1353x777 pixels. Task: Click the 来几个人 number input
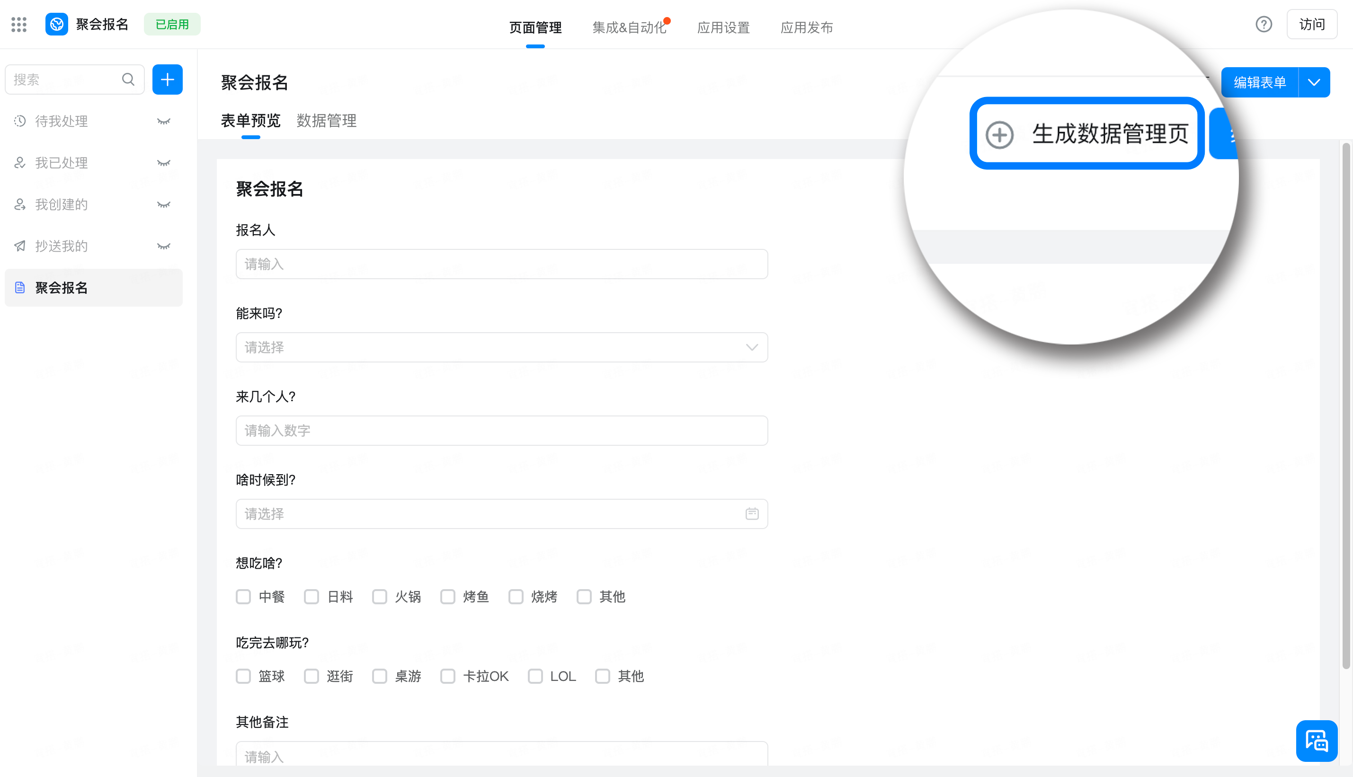pos(502,431)
